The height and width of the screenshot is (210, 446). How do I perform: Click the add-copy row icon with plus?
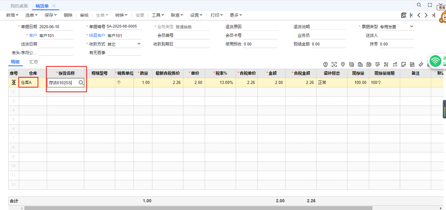tap(352, 64)
